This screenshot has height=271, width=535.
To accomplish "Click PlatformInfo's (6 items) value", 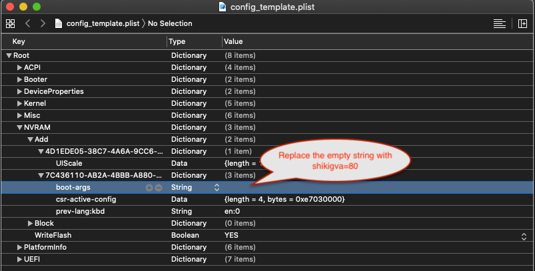I will point(240,247).
